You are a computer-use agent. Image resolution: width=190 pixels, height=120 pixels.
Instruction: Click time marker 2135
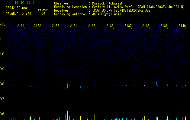[x=92, y=25]
